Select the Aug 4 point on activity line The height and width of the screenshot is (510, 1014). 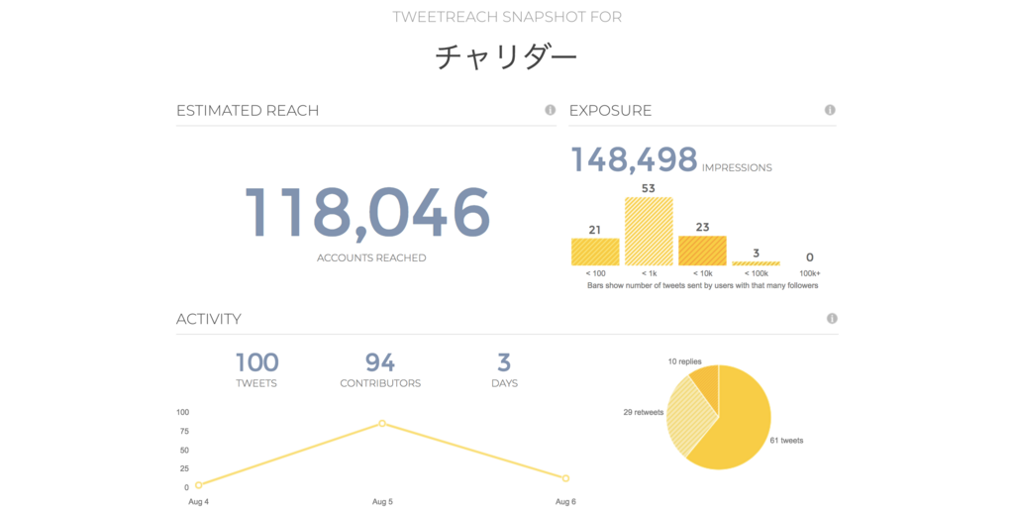click(198, 485)
